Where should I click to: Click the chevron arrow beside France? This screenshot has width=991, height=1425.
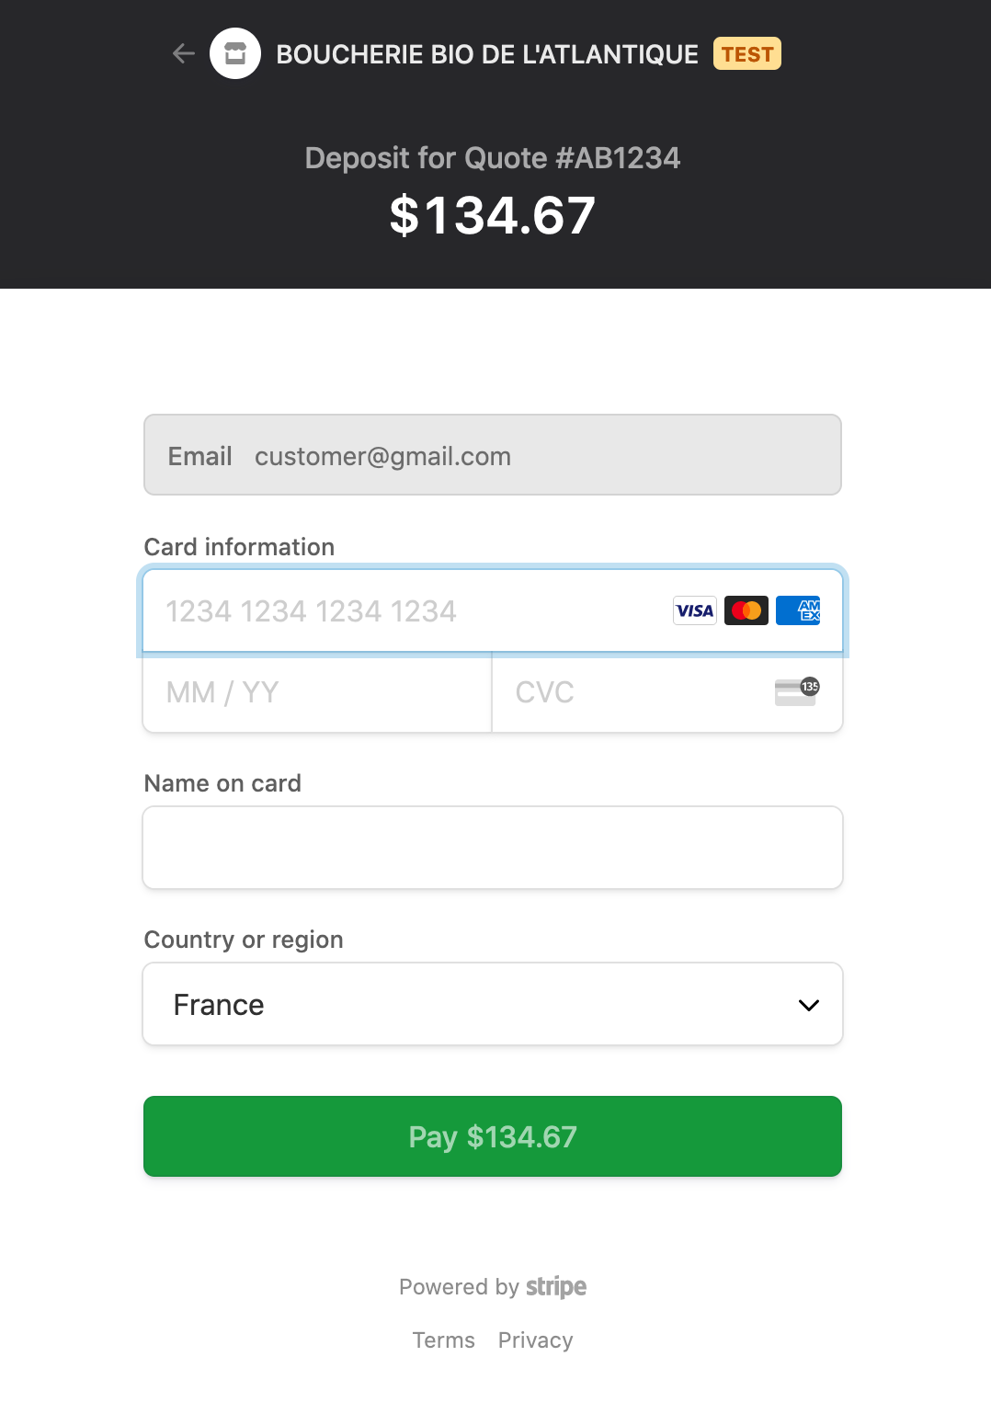coord(809,1005)
